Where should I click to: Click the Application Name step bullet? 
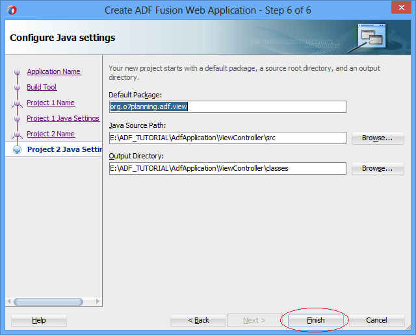18,72
